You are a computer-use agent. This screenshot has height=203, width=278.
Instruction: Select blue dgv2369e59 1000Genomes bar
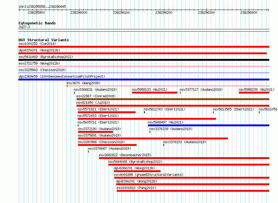(x=144, y=80)
